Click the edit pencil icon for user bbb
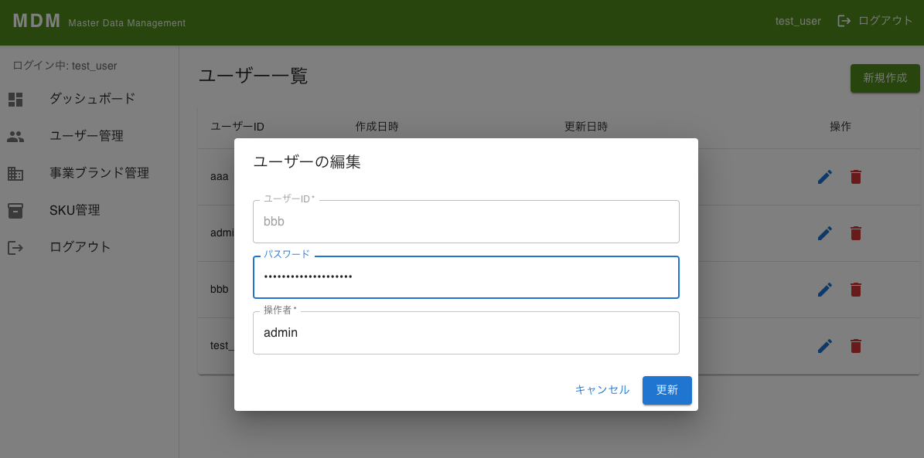Viewport: 924px width, 458px height. click(825, 290)
